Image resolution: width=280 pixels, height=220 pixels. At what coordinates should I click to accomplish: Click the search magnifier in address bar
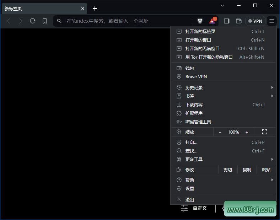coord(59,21)
